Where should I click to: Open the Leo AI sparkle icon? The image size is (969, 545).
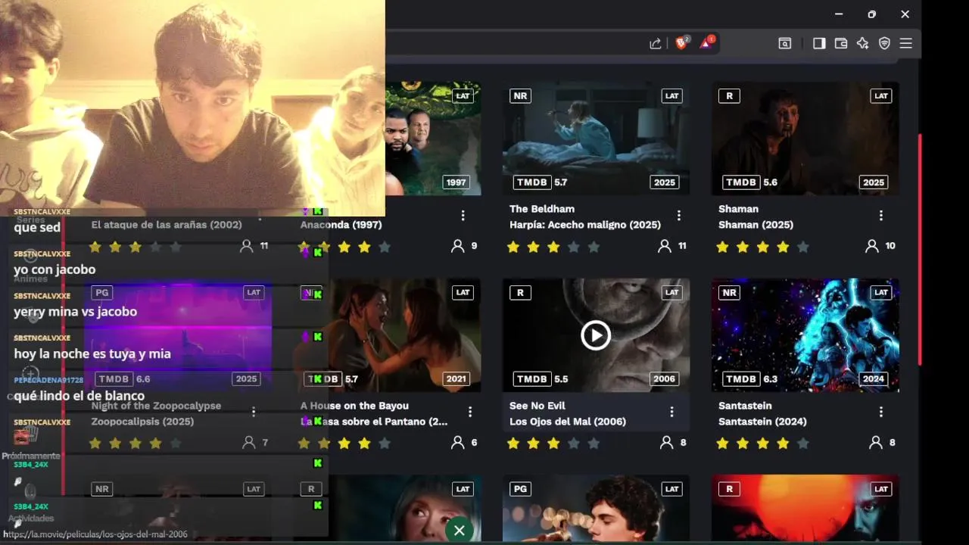point(862,43)
